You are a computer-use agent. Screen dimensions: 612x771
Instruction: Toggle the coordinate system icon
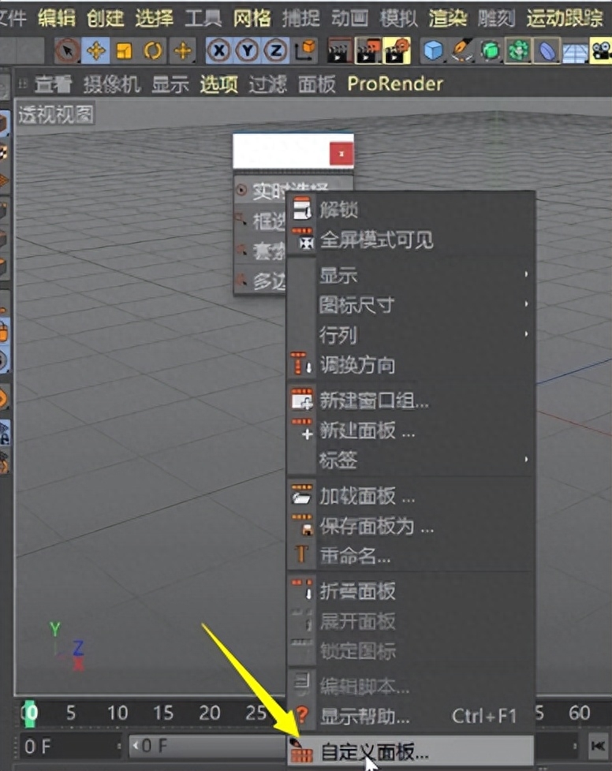pos(305,50)
